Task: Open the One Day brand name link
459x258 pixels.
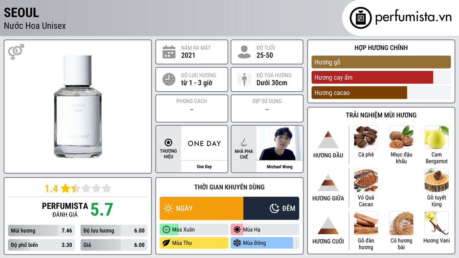Action: click(204, 167)
